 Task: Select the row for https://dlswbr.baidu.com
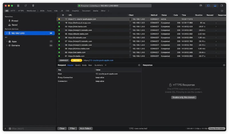(x=141, y=34)
